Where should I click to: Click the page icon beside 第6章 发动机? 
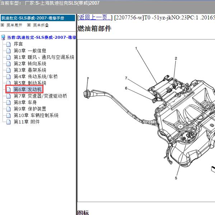pos(9,89)
